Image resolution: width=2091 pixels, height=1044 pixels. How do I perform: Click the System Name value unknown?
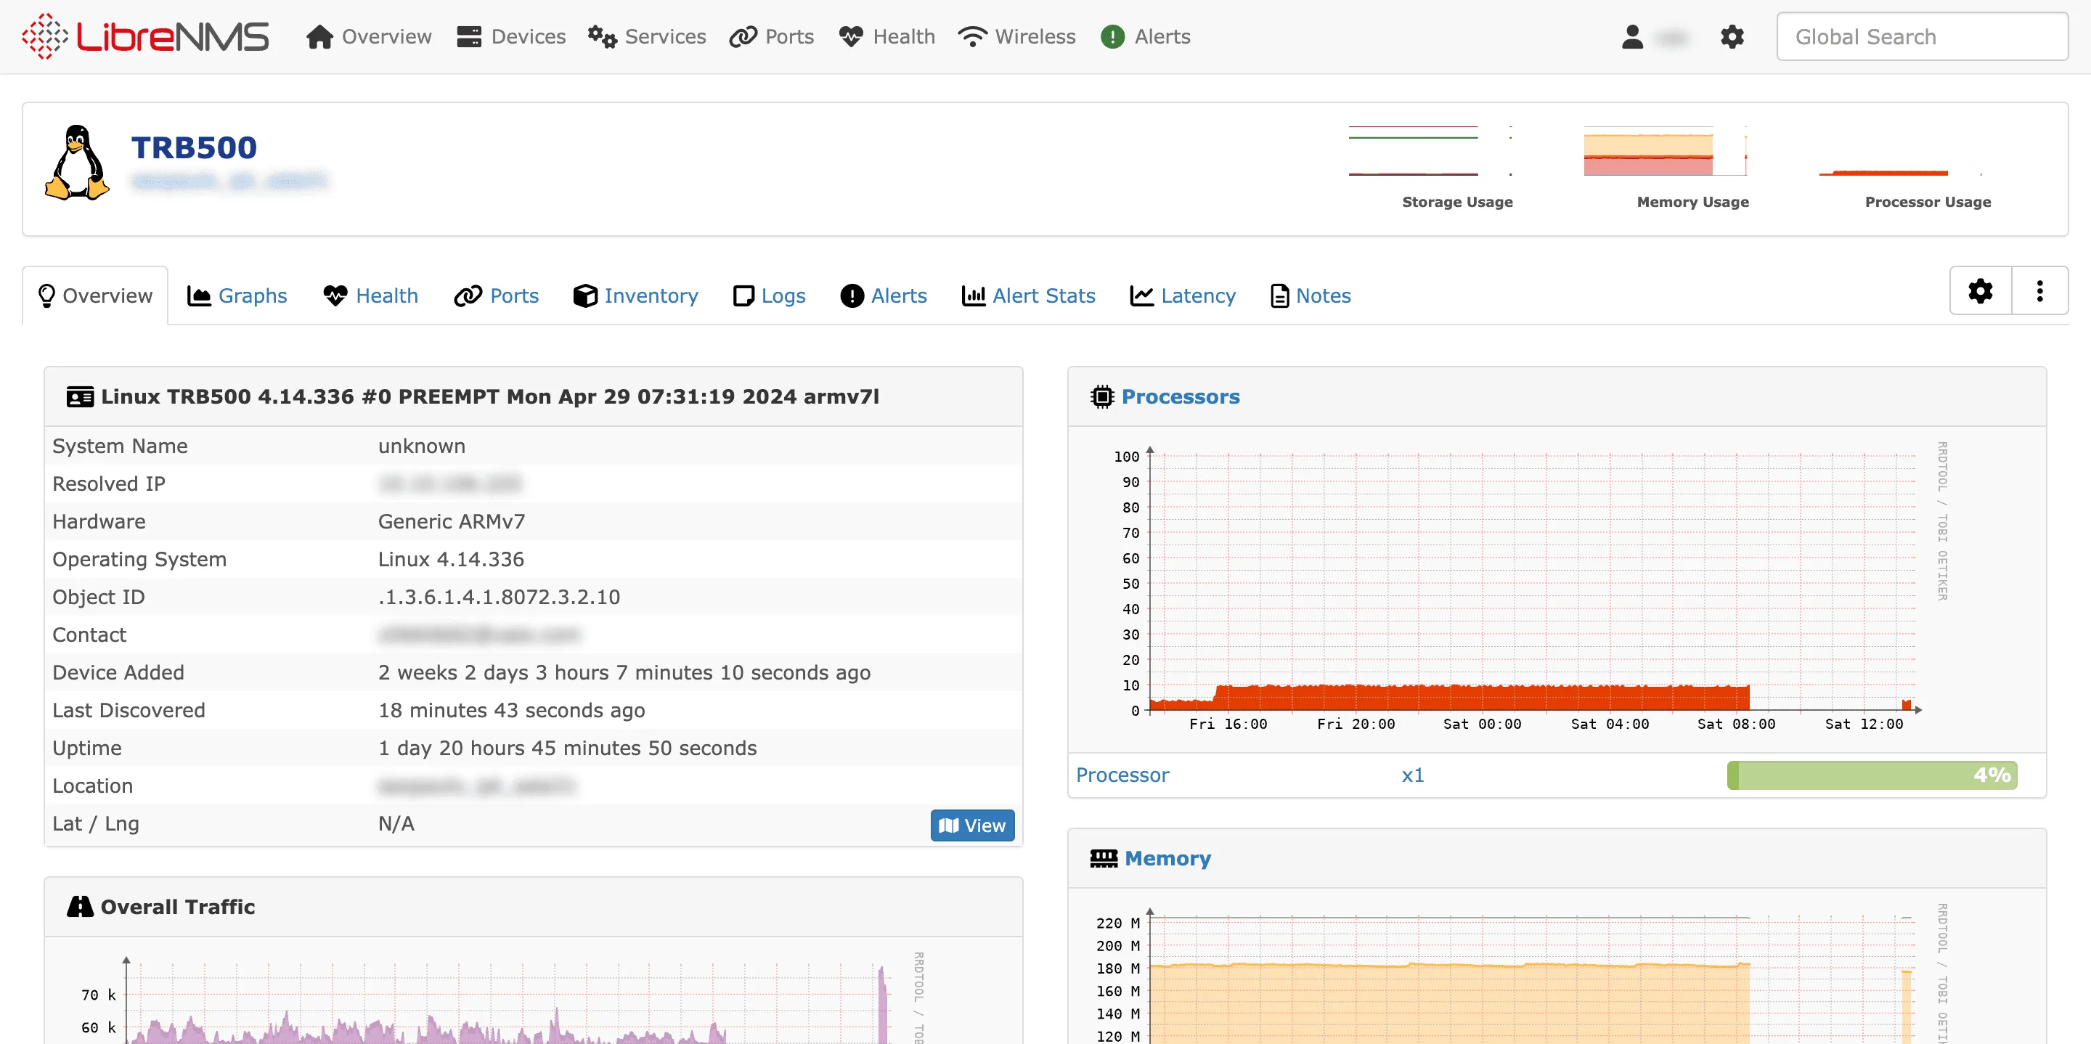coord(421,446)
